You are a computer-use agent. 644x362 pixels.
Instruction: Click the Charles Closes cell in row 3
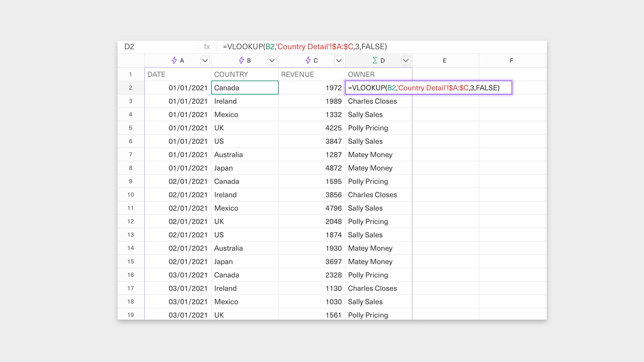(x=378, y=101)
